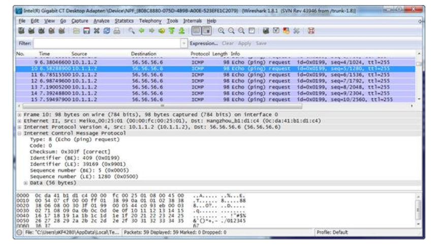
Task: Zoom out packet text icon
Action: [231, 30]
